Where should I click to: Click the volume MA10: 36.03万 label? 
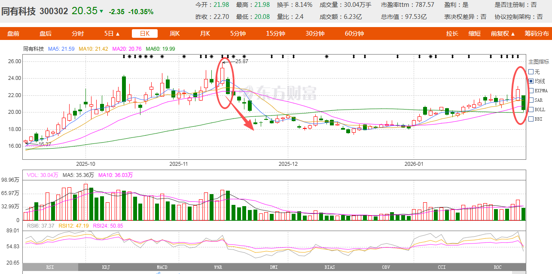pos(116,175)
